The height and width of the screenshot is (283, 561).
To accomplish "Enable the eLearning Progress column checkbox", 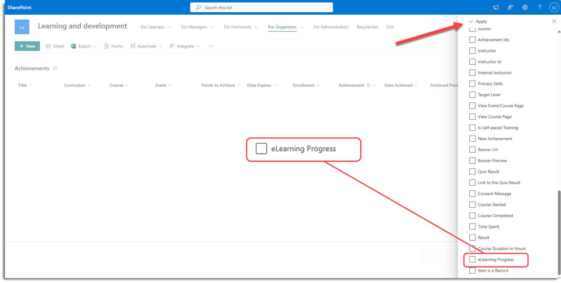I will [x=472, y=259].
